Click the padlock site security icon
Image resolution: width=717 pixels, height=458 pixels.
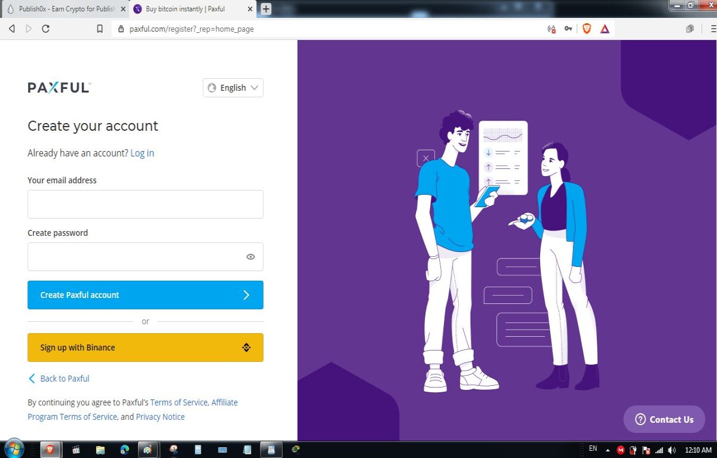[121, 29]
